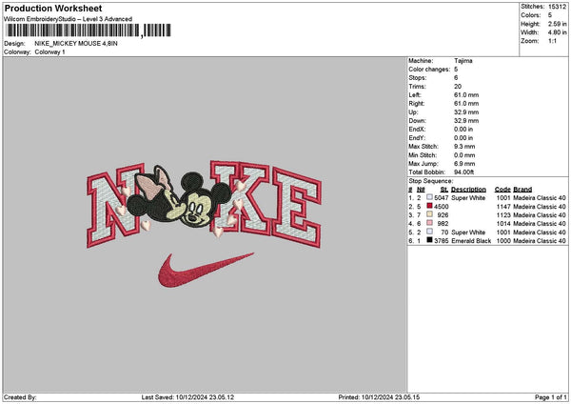This screenshot has width=571, height=404.
Task: Click the Colors value 5 in header
Action: click(x=550, y=15)
